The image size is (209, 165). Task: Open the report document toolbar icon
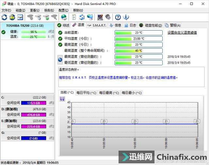[x=74, y=17]
